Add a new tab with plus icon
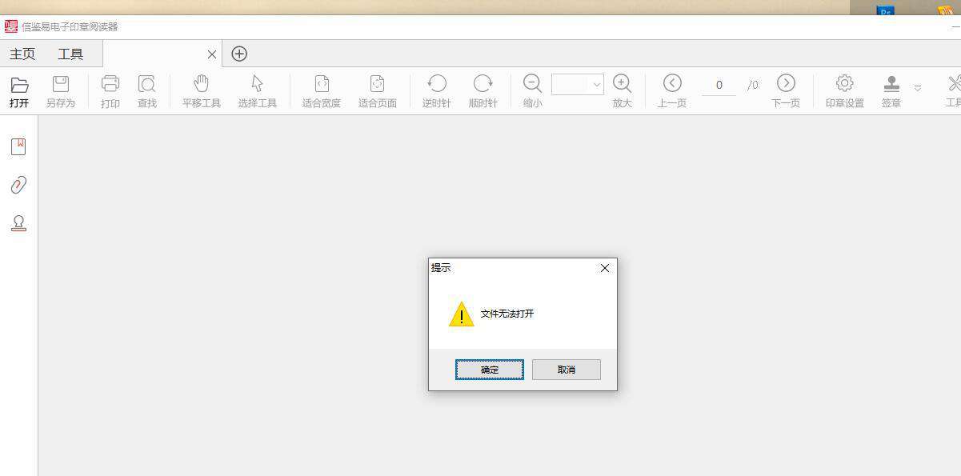This screenshot has width=961, height=476. click(239, 54)
